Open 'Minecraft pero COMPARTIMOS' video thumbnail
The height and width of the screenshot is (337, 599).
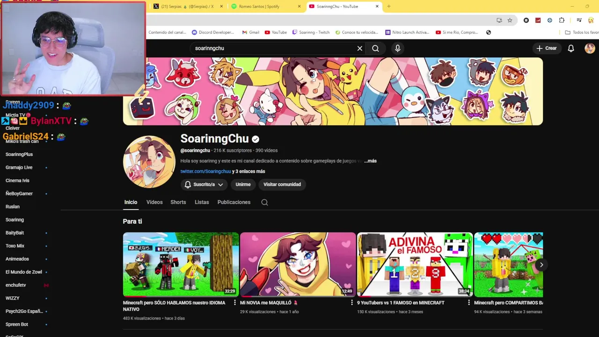pos(508,264)
